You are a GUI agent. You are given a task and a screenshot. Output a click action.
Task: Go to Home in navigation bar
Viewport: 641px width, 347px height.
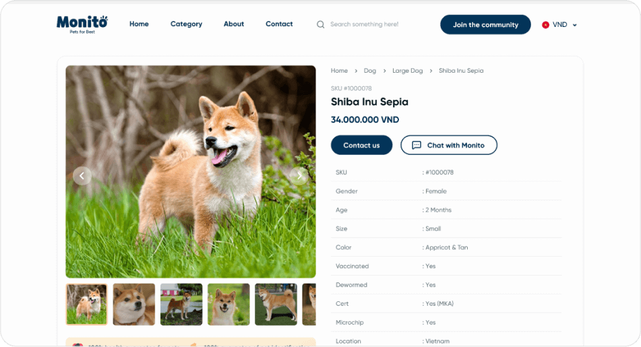[x=139, y=24]
